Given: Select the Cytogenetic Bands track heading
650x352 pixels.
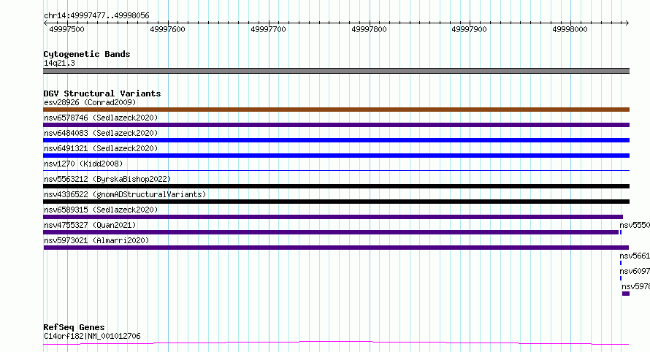Looking at the screenshot, I should coord(87,54).
